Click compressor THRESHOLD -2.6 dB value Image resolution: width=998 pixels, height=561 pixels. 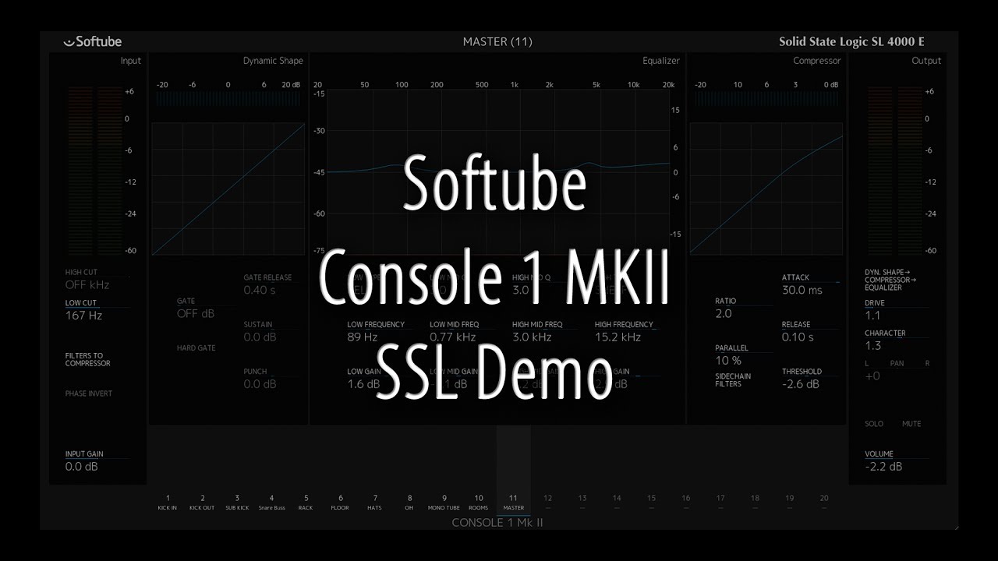pos(801,384)
